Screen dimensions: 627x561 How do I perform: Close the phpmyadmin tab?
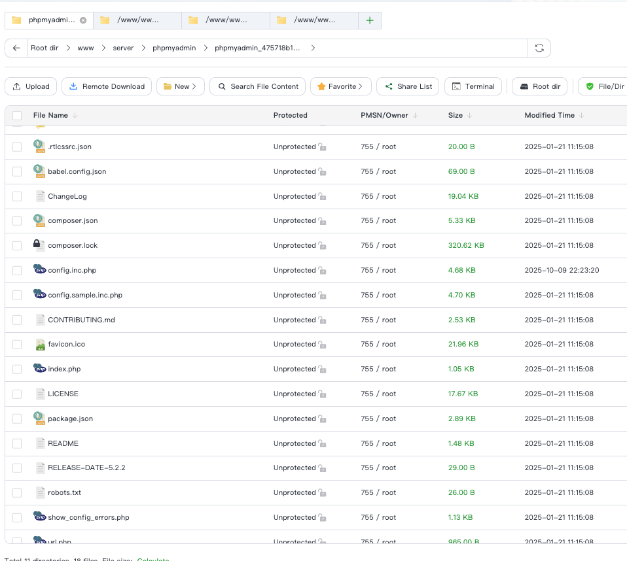coord(83,20)
